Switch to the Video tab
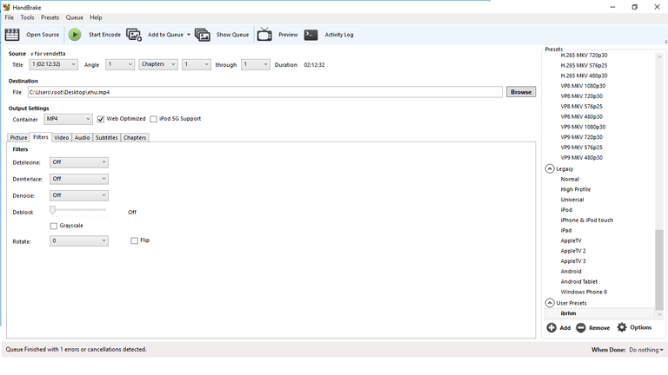Viewport: 668px width, 375px height. (x=62, y=137)
